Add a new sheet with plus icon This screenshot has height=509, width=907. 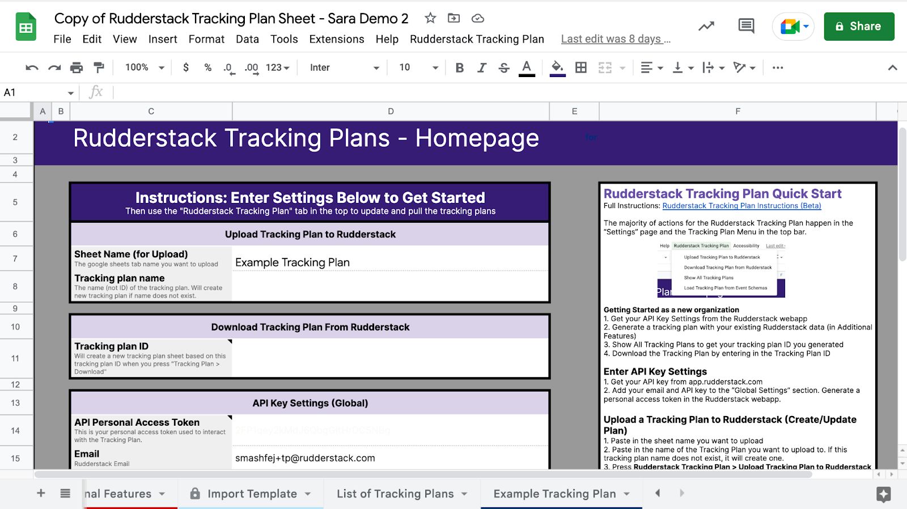pyautogui.click(x=41, y=493)
